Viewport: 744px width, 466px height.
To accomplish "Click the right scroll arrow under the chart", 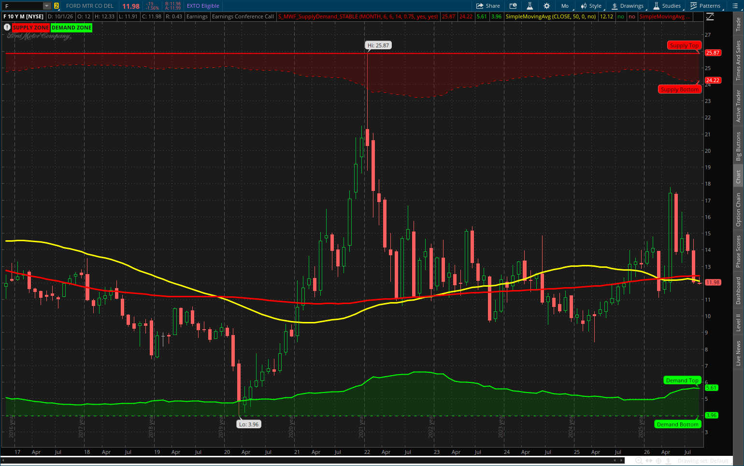I will pyautogui.click(x=621, y=460).
